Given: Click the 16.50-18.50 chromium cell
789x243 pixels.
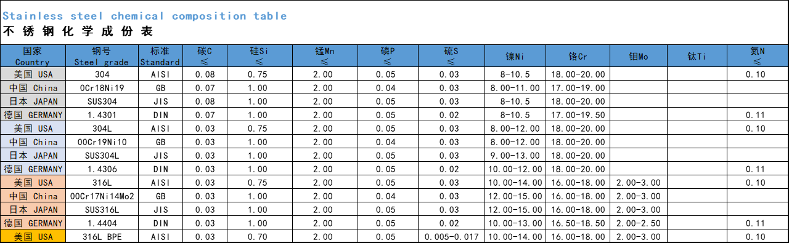Looking at the screenshot, I should tap(578, 223).
